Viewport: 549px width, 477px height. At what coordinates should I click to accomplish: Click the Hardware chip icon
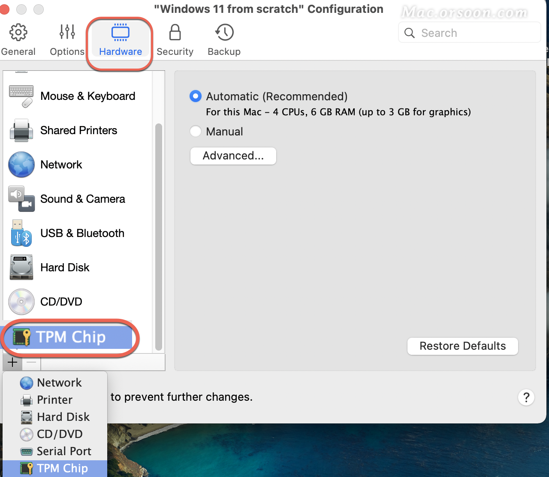pos(121,32)
